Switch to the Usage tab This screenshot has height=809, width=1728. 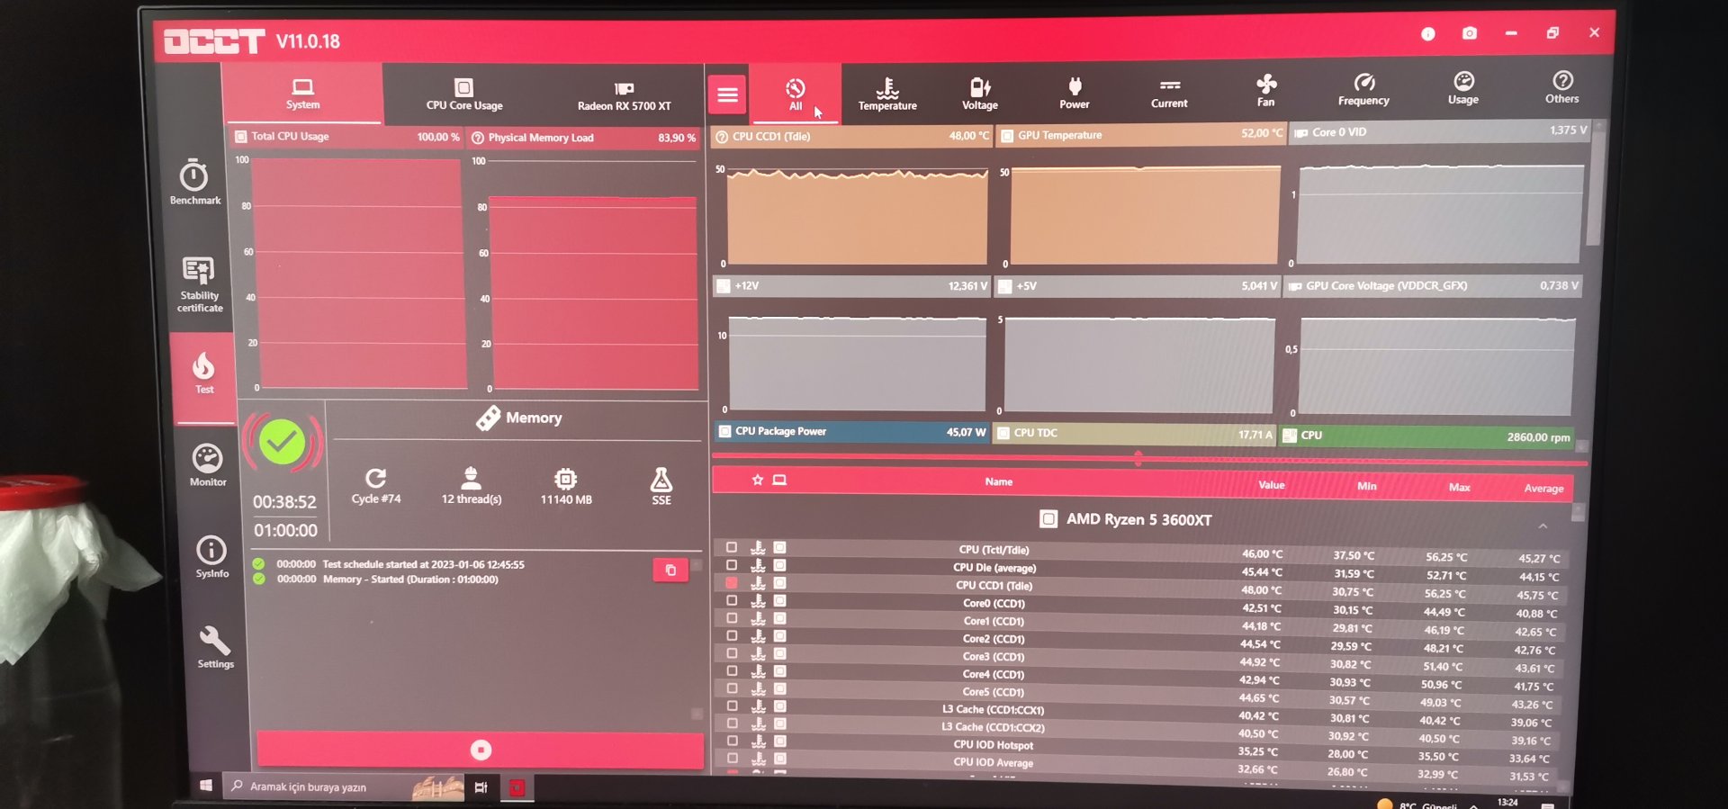click(1463, 88)
